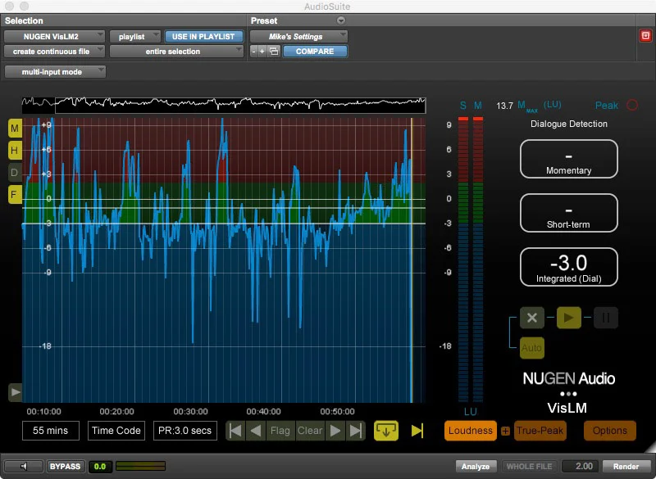Click the M meter bar
Image resolution: width=656 pixels, height=479 pixels.
point(478,260)
